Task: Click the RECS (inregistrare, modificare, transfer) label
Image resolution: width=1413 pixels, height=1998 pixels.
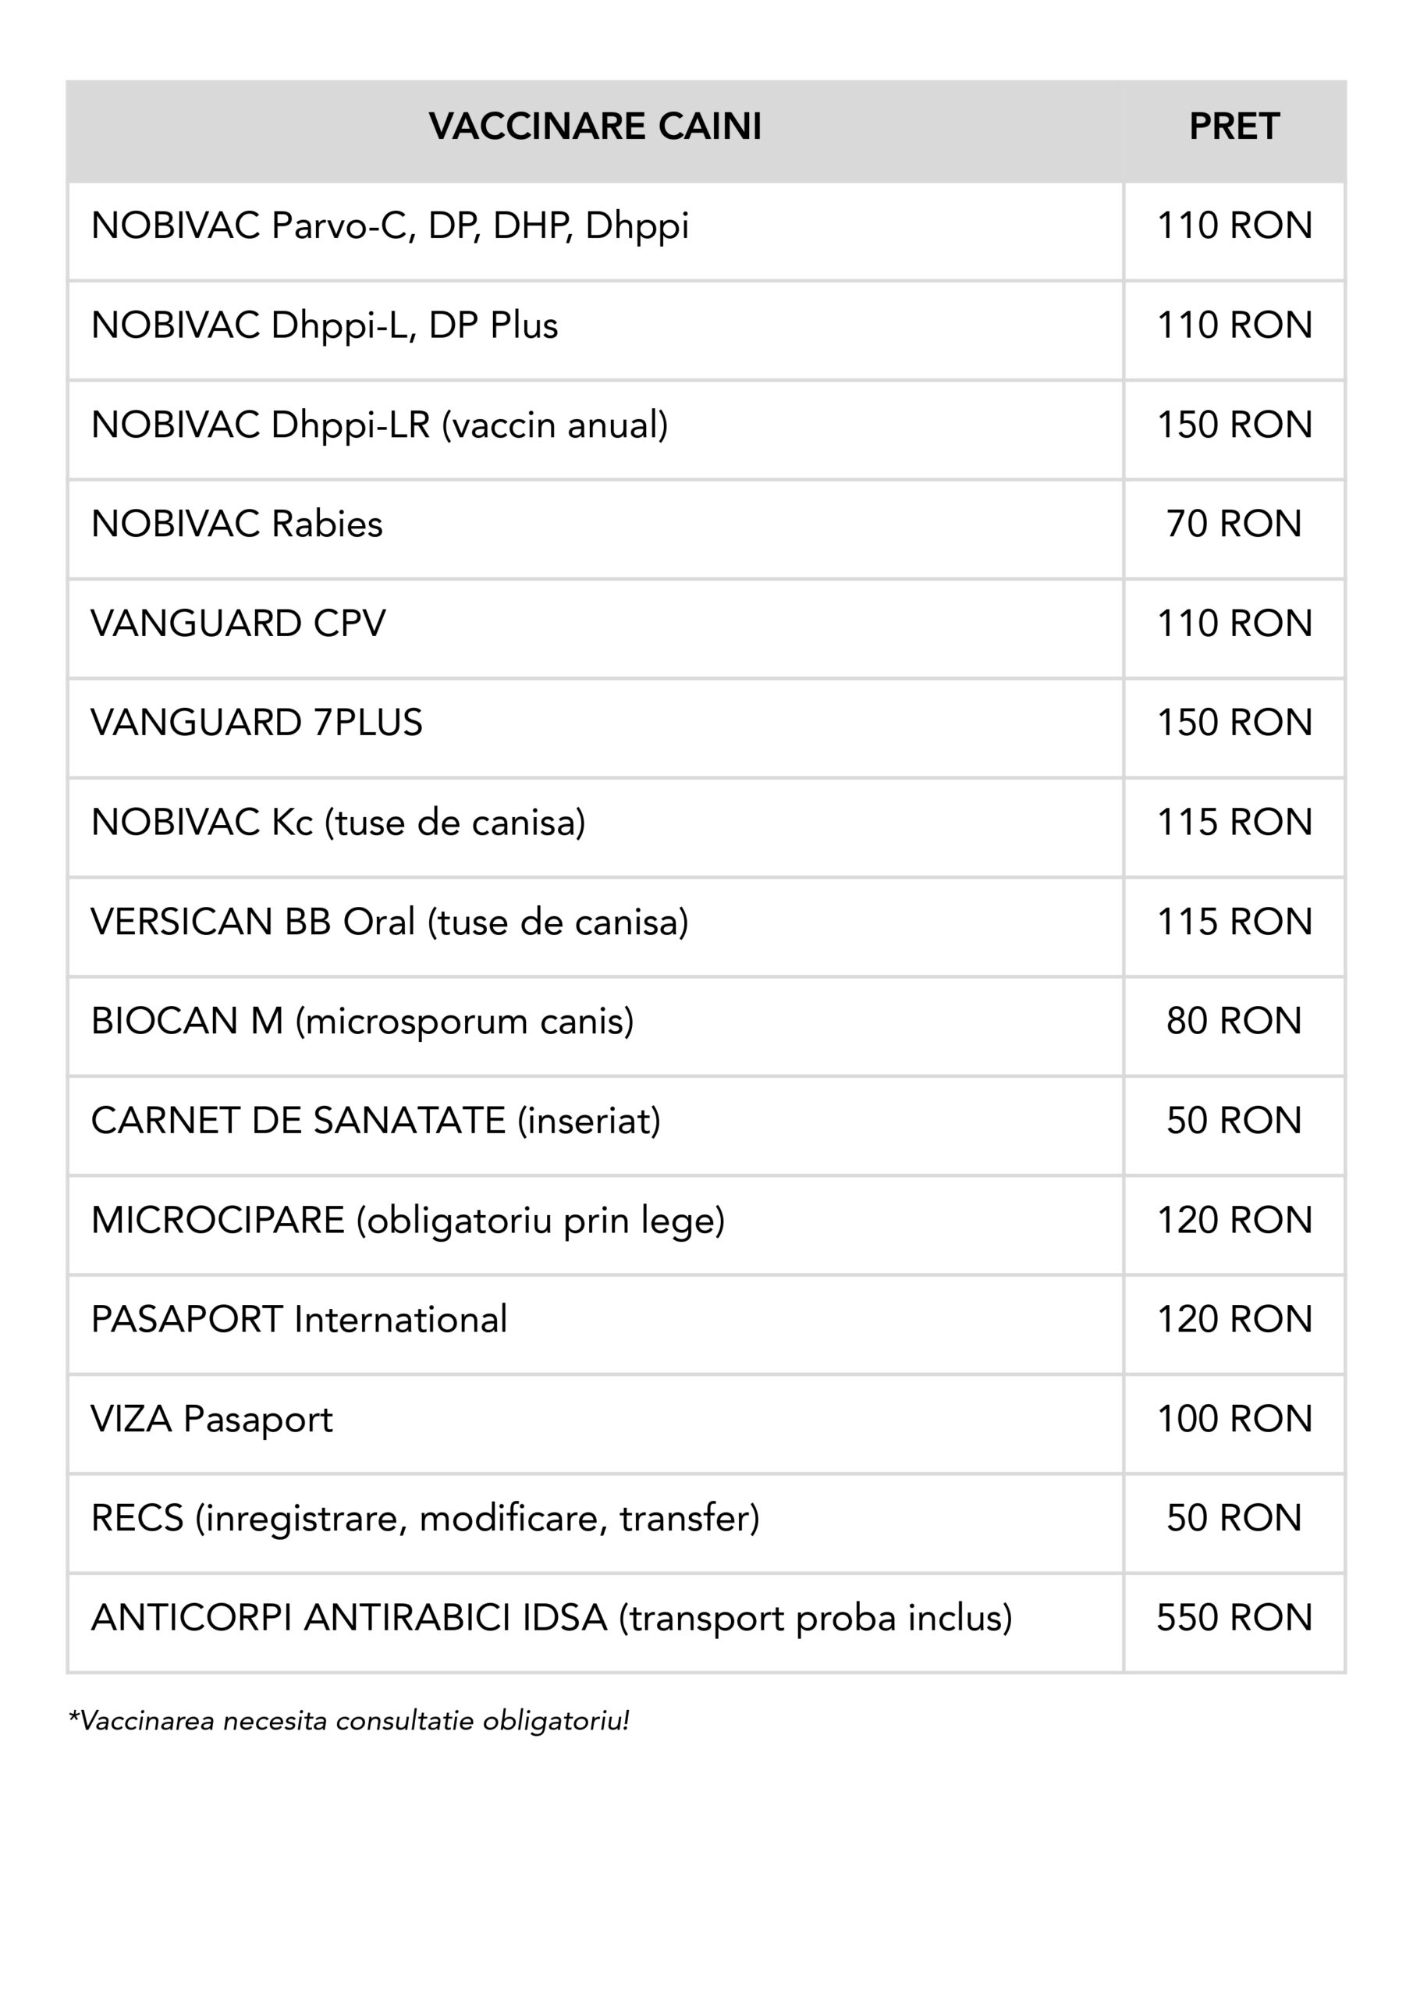Action: (x=425, y=1519)
